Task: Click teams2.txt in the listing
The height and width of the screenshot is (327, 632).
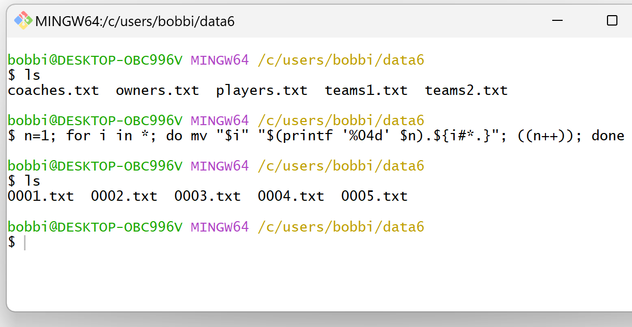Action: 466,91
